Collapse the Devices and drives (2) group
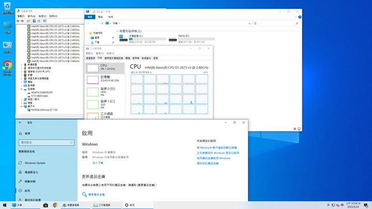The width and height of the screenshot is (372, 209). click(118, 31)
